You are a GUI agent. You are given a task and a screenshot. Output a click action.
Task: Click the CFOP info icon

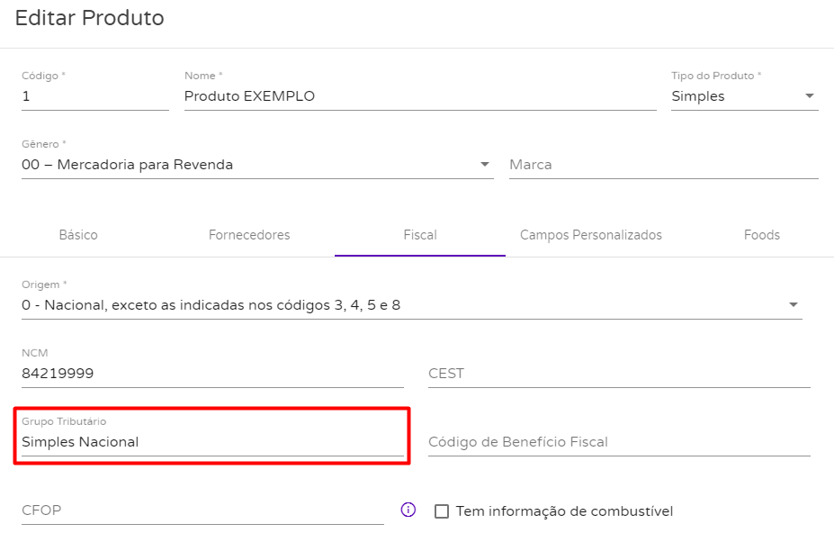point(408,510)
